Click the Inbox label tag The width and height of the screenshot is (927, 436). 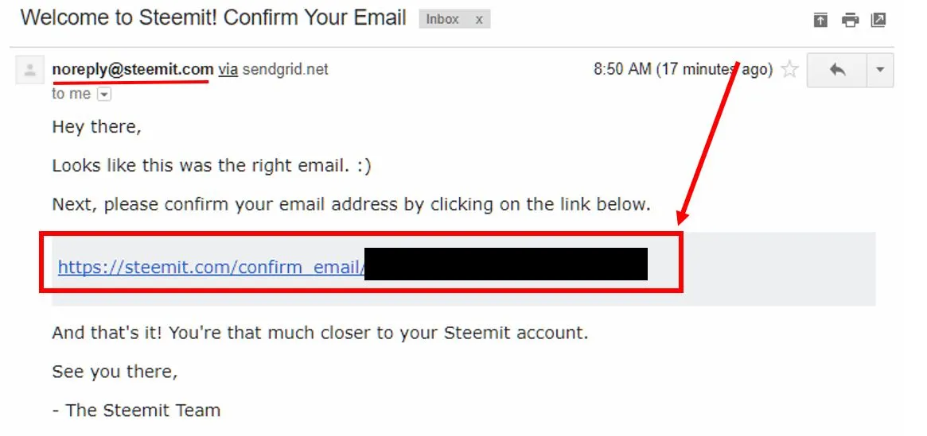tap(442, 20)
